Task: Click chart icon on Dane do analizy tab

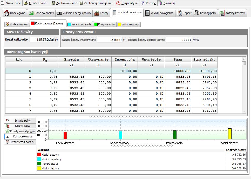Action: [31, 13]
